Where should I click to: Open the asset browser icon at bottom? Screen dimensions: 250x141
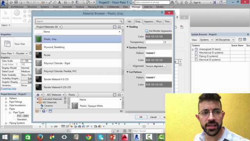50,111
